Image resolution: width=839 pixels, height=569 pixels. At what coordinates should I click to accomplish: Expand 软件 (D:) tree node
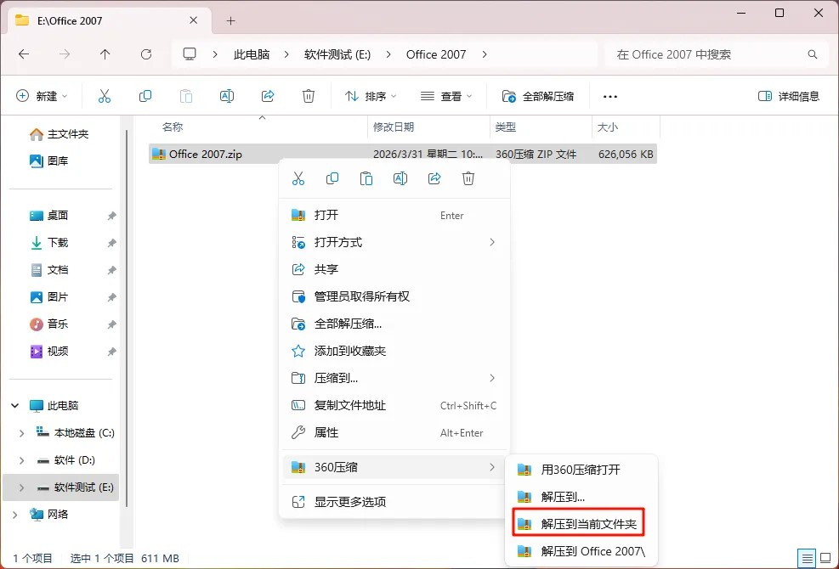click(x=21, y=460)
